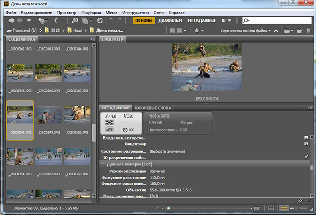Cancel metadata changes at panel bottom

(x=300, y=201)
